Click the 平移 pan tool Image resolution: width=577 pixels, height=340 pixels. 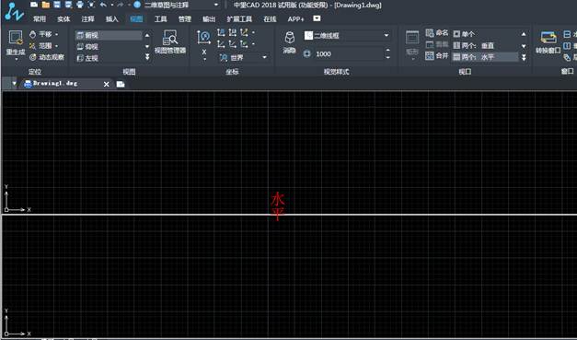(44, 34)
